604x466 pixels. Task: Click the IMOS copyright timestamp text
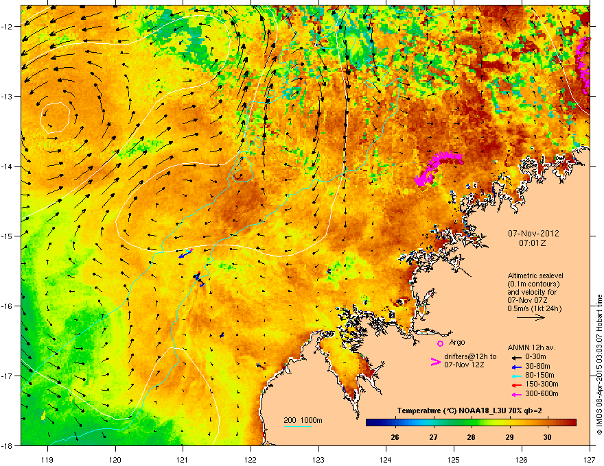coord(599,365)
